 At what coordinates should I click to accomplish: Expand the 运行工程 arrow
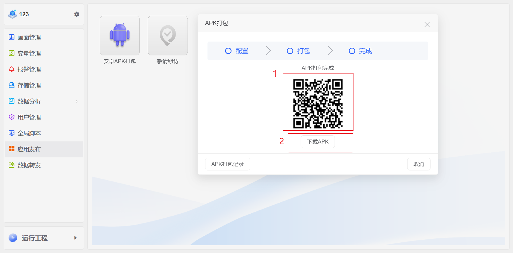75,238
